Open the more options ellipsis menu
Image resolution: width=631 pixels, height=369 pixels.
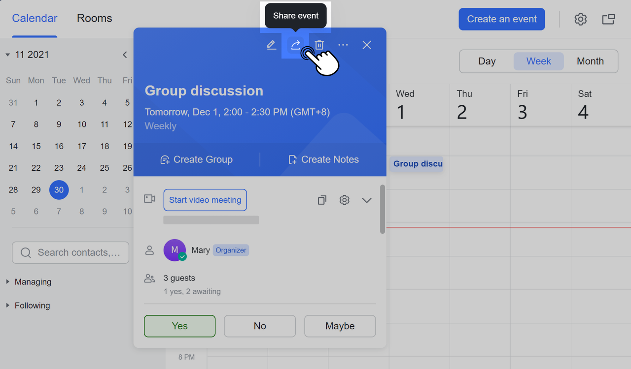pos(343,45)
